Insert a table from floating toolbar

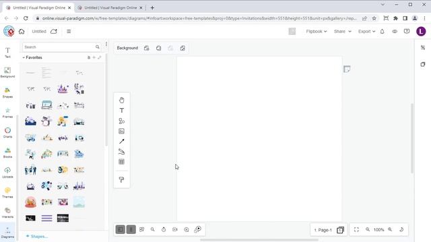pyautogui.click(x=121, y=161)
